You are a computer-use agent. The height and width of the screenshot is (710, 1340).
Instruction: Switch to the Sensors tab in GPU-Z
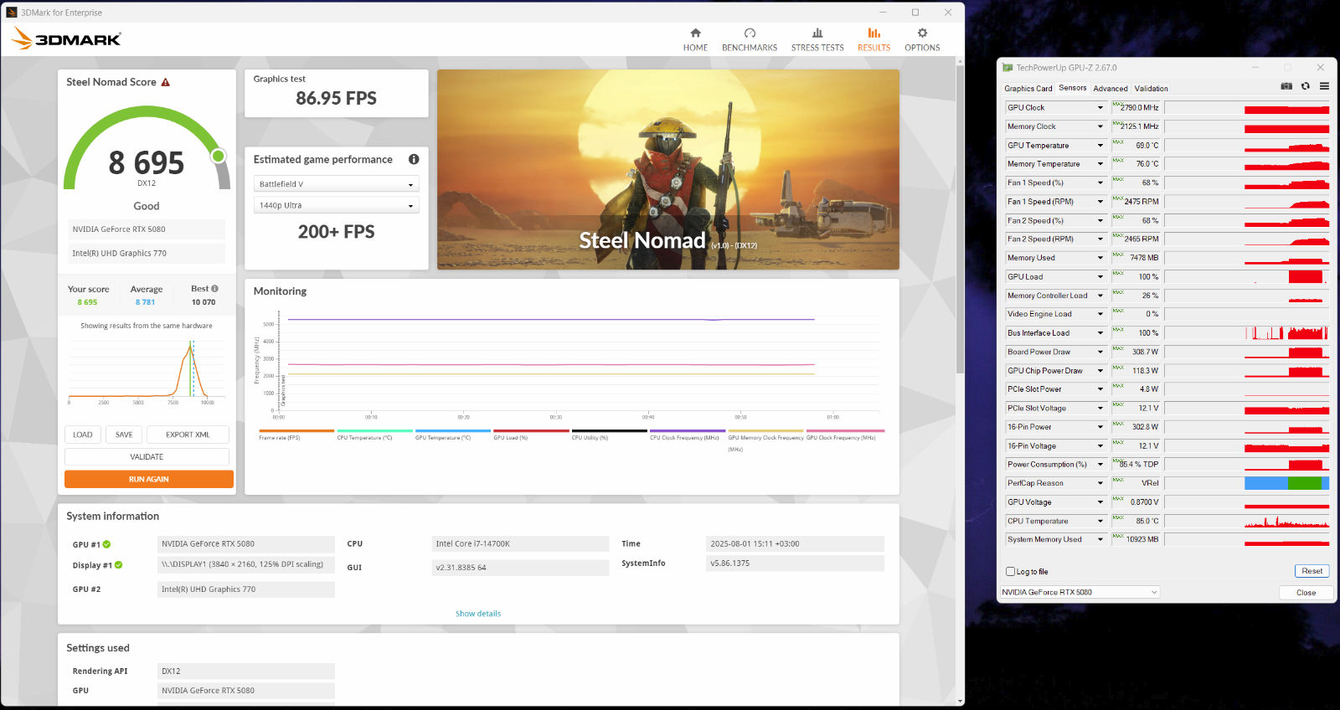click(1073, 88)
